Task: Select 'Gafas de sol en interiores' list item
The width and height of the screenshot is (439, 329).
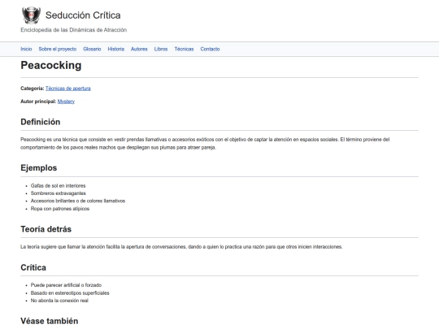Action: pos(59,186)
